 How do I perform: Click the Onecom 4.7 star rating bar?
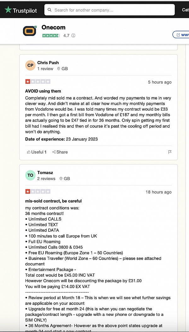(x=51, y=36)
